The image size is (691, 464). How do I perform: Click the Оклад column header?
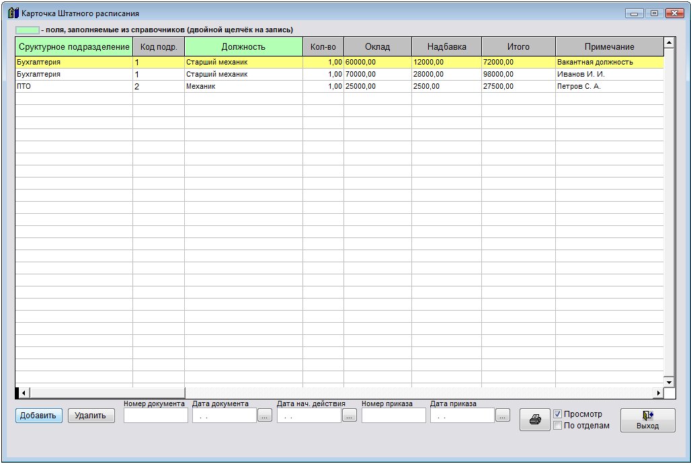[378, 47]
